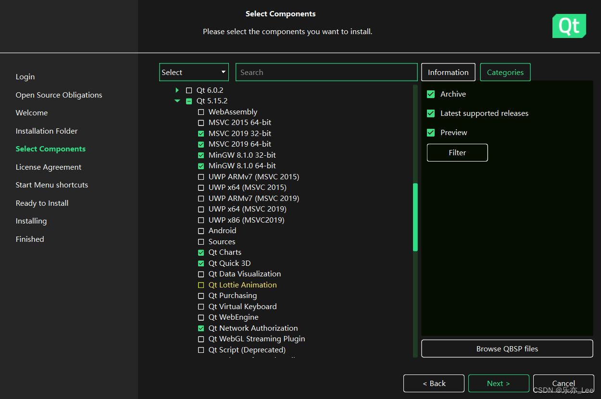The height and width of the screenshot is (399, 601).
Task: Uncheck the Archive category filter
Action: point(431,94)
